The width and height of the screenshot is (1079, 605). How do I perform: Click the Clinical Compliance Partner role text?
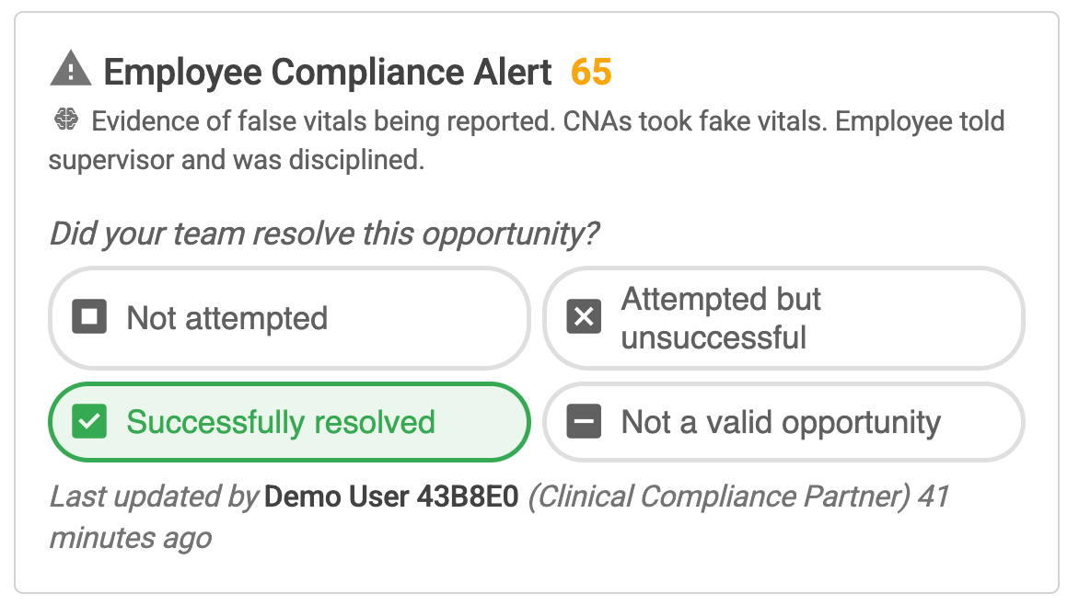pyautogui.click(x=720, y=497)
